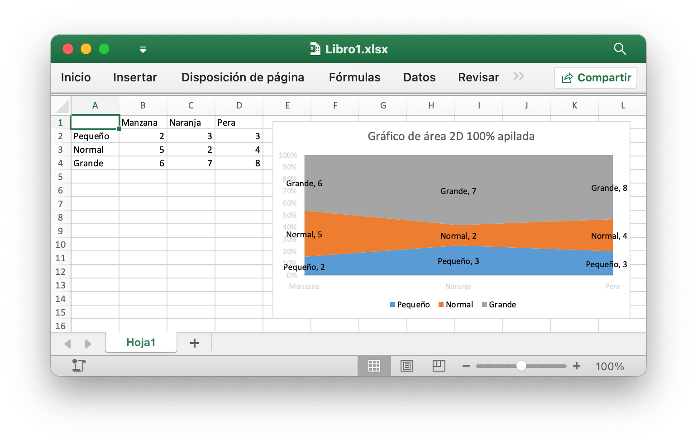Switch to the Fórmulas ribbon tab

(x=354, y=77)
